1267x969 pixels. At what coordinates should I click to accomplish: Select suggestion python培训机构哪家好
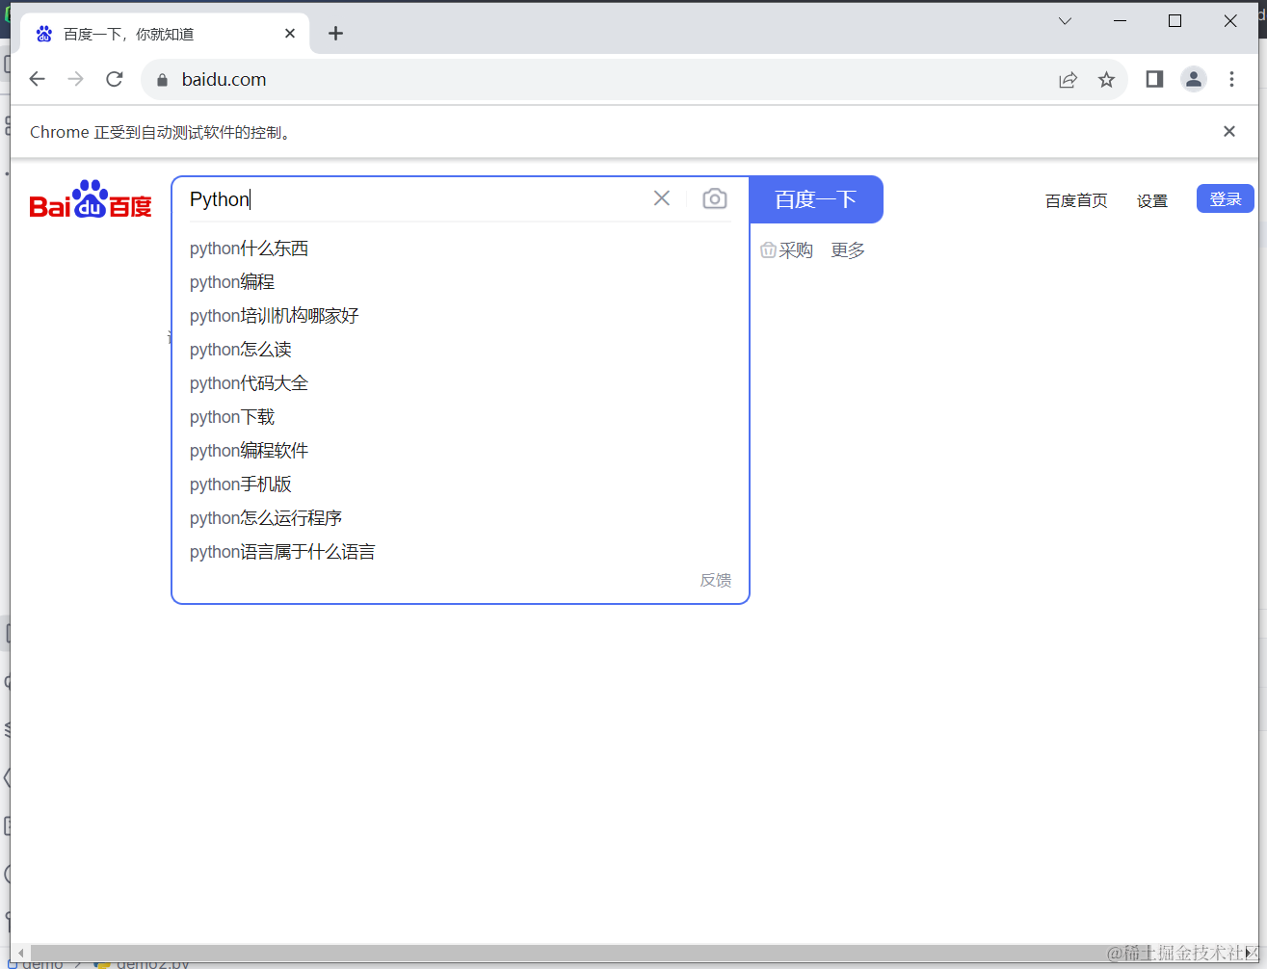[x=274, y=316]
